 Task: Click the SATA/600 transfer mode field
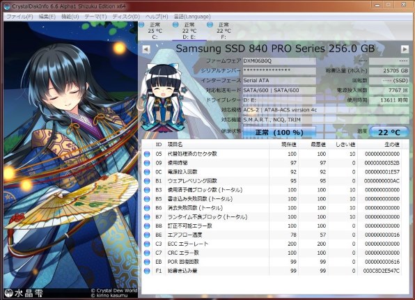point(279,90)
